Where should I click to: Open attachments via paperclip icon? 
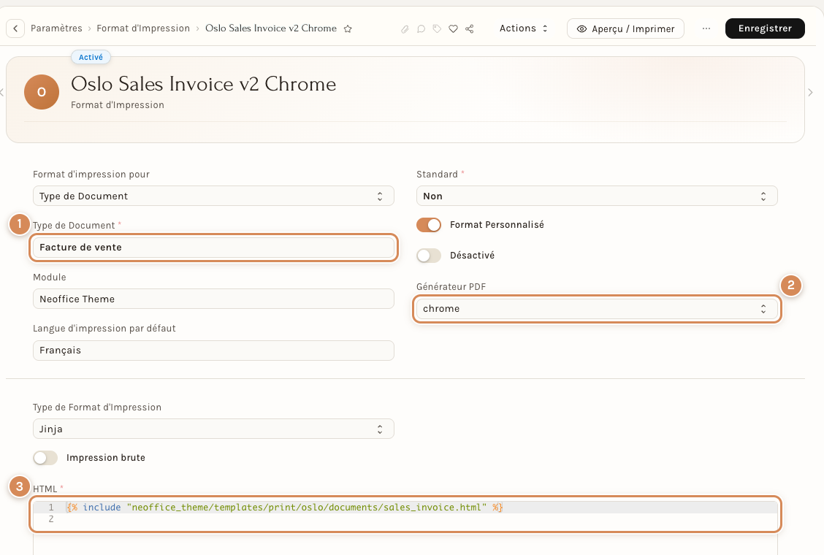pos(405,29)
